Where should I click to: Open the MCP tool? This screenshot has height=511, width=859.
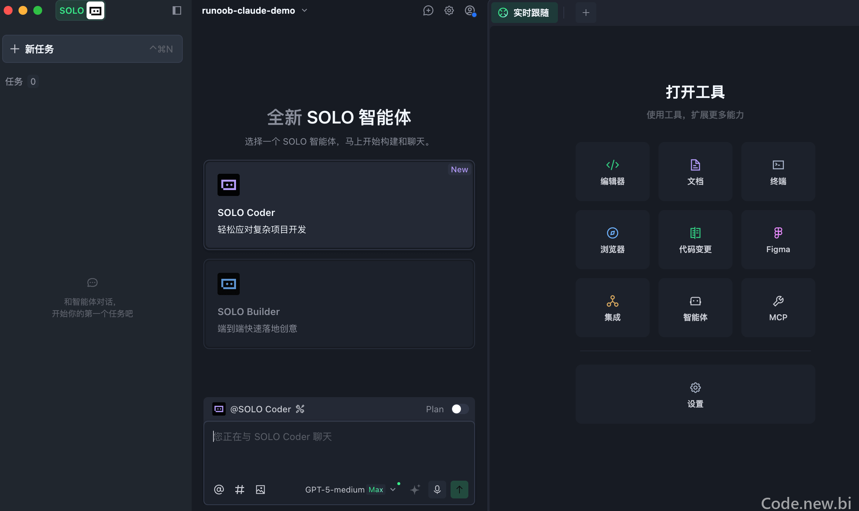(x=778, y=308)
